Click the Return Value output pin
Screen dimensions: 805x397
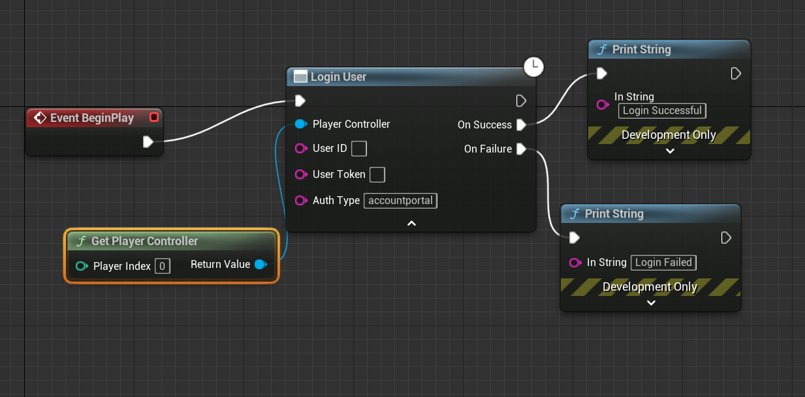coord(260,264)
